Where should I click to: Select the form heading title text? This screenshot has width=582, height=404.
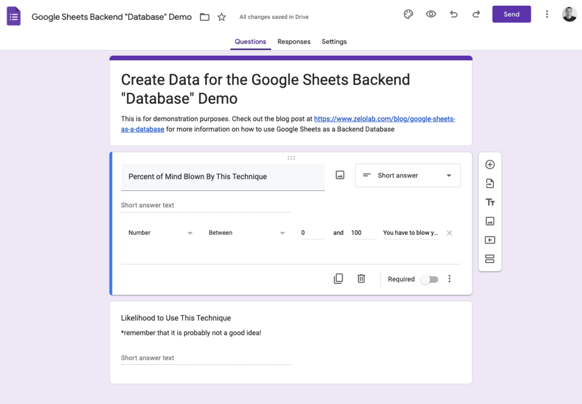point(265,89)
